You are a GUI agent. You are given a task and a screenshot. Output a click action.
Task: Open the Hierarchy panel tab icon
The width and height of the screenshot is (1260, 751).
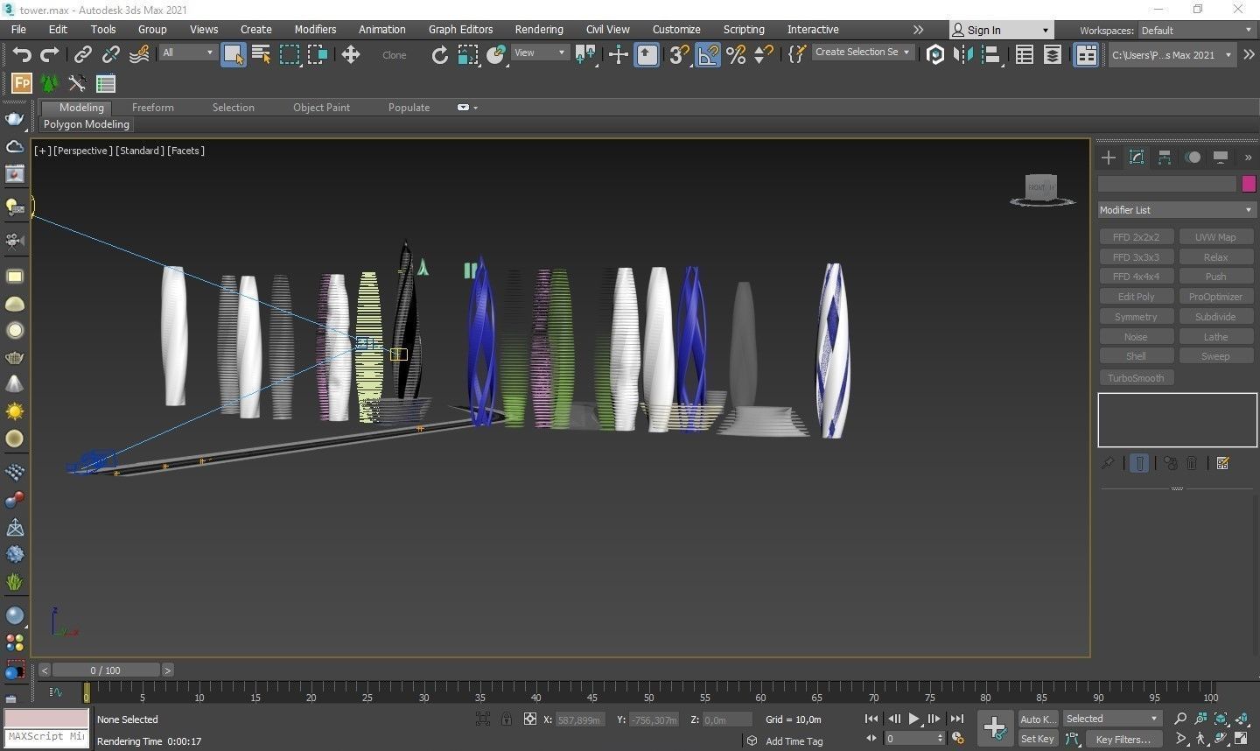(1165, 158)
